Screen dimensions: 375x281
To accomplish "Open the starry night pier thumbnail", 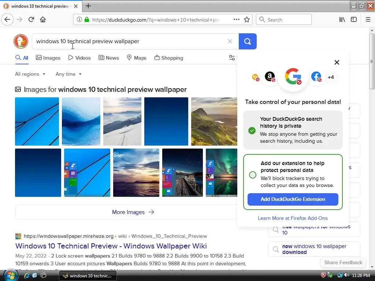I will [x=182, y=173].
